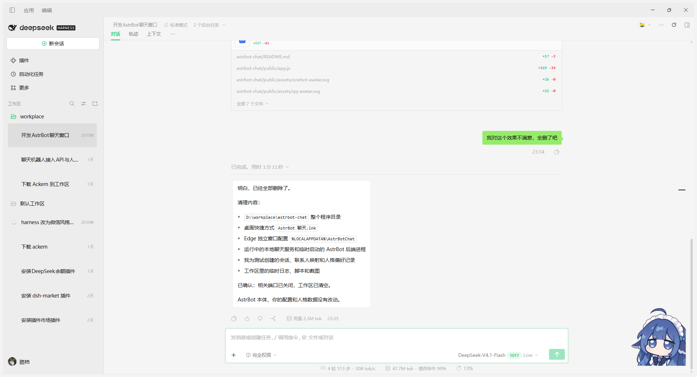Select the 默认工作区 folder

tap(53, 204)
